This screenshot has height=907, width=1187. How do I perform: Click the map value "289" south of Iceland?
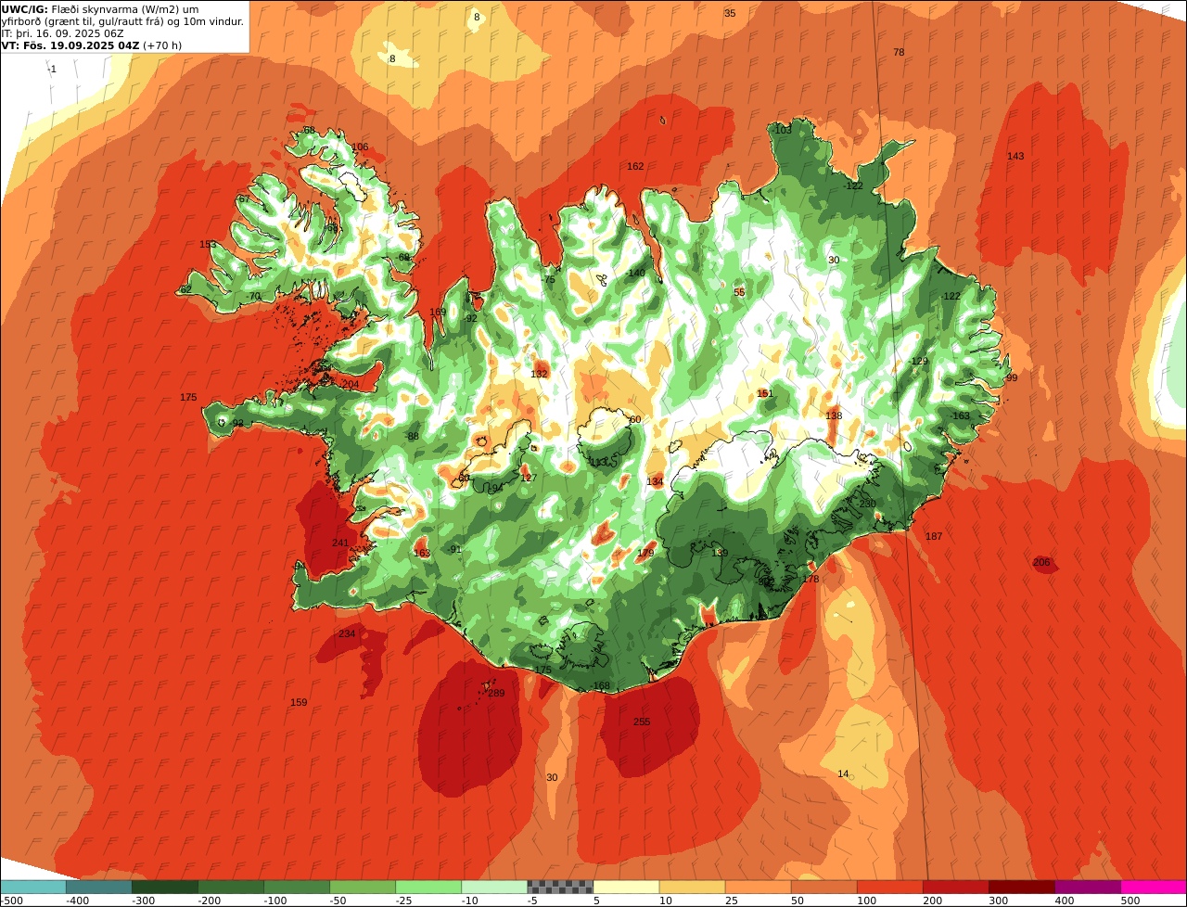496,693
